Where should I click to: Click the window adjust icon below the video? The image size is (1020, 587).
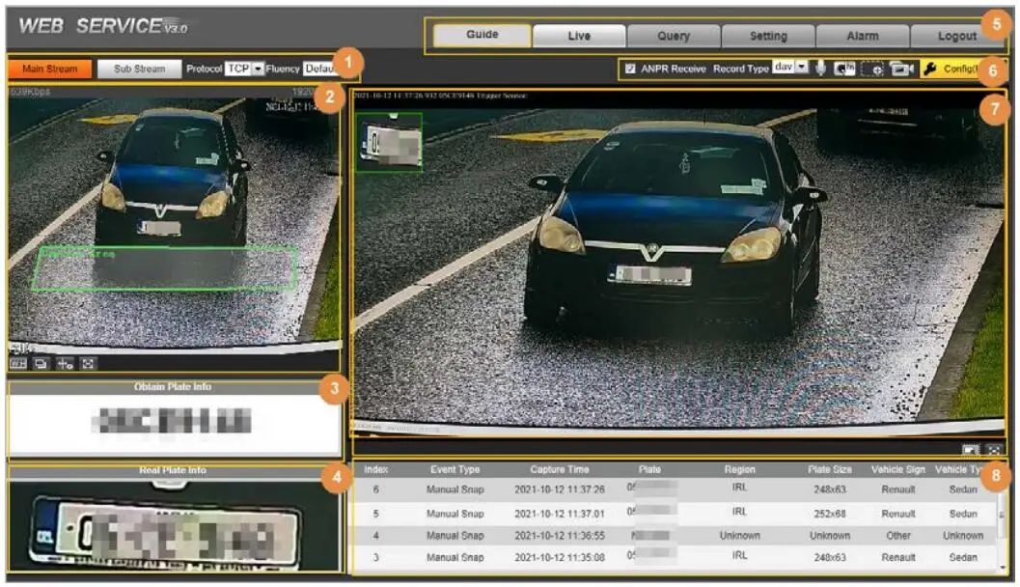[x=39, y=362]
